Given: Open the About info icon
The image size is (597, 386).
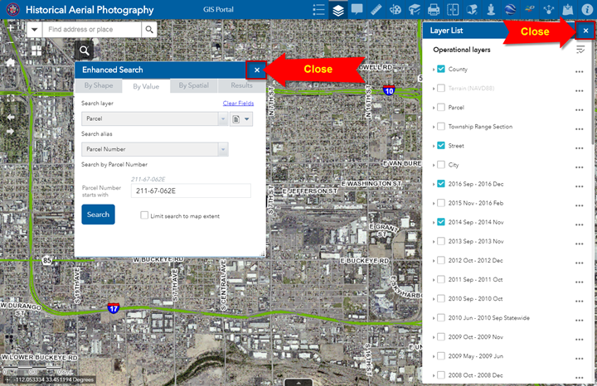Looking at the screenshot, I should [587, 10].
